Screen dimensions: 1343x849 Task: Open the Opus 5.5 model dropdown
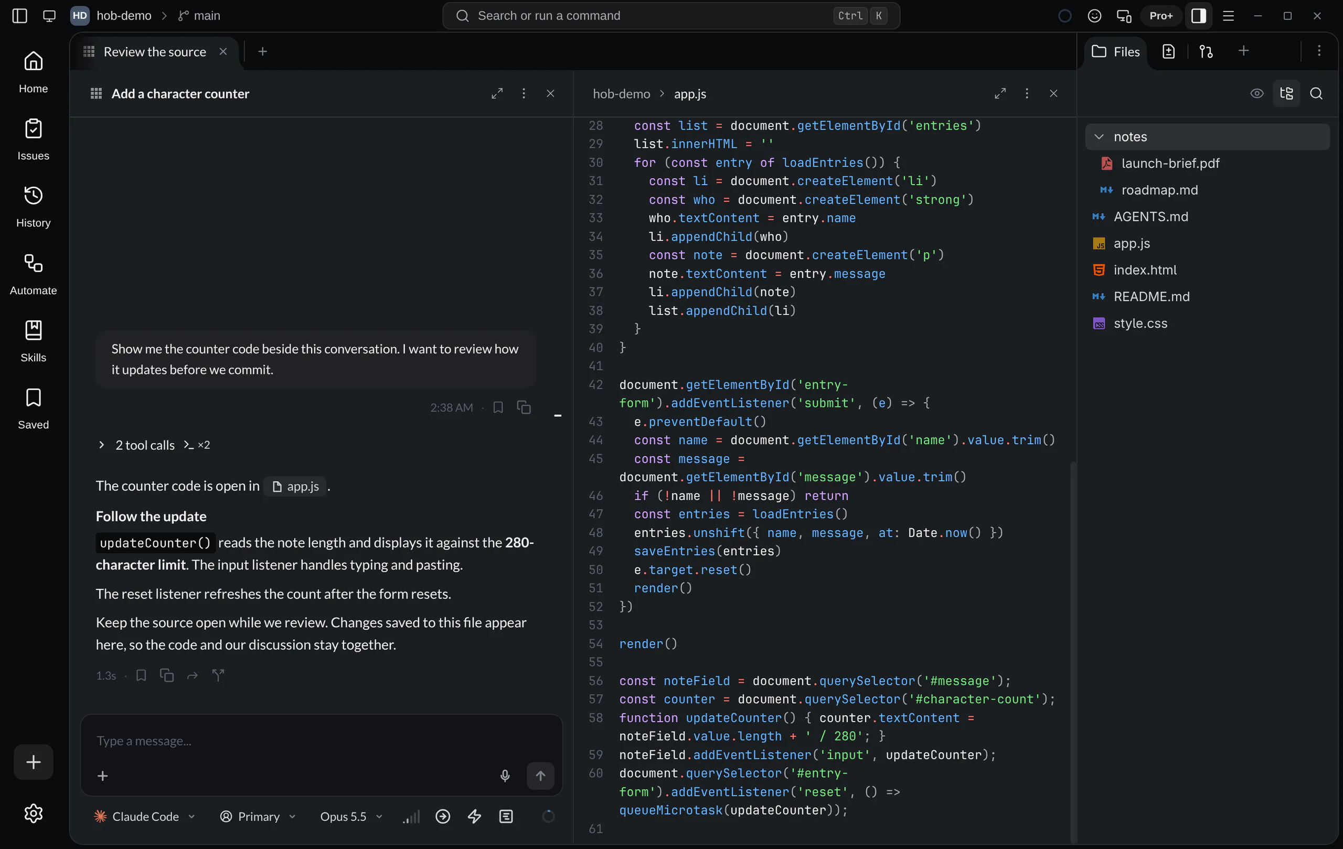pos(351,816)
